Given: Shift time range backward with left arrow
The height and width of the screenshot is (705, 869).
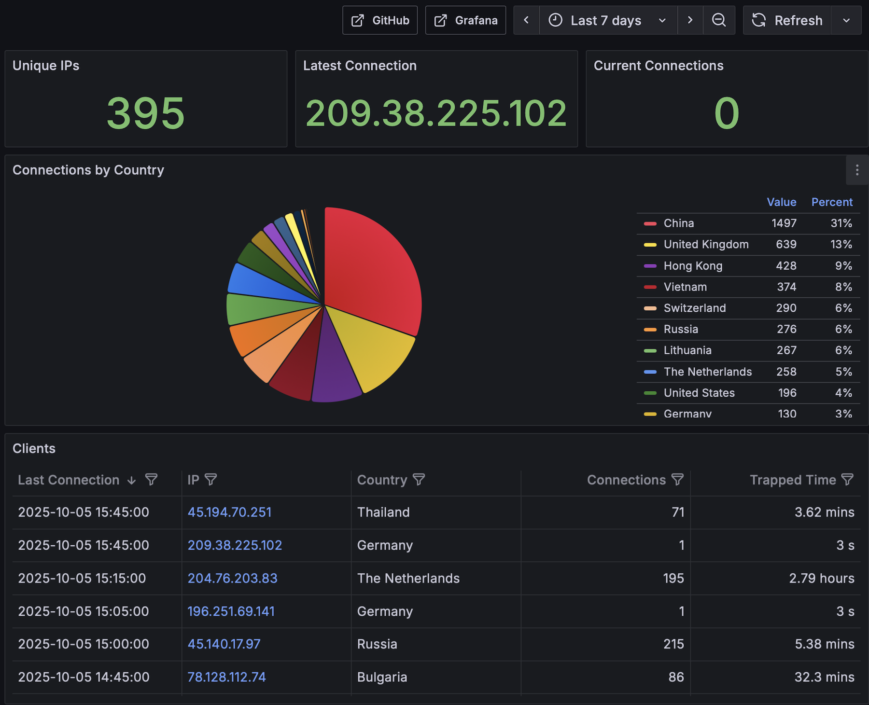Looking at the screenshot, I should click(526, 20).
